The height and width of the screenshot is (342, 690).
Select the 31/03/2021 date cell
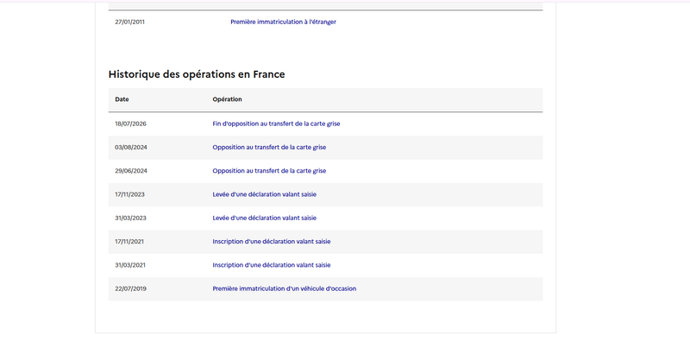pyautogui.click(x=130, y=265)
